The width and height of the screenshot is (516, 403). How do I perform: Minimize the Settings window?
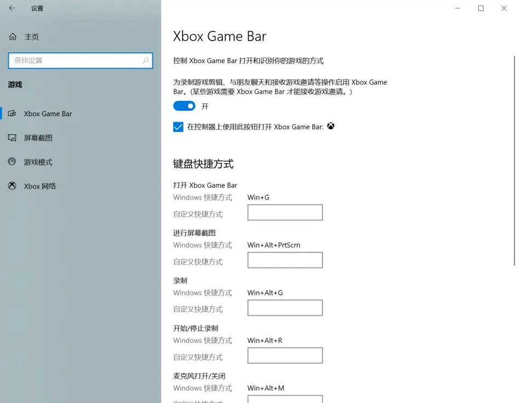(457, 8)
